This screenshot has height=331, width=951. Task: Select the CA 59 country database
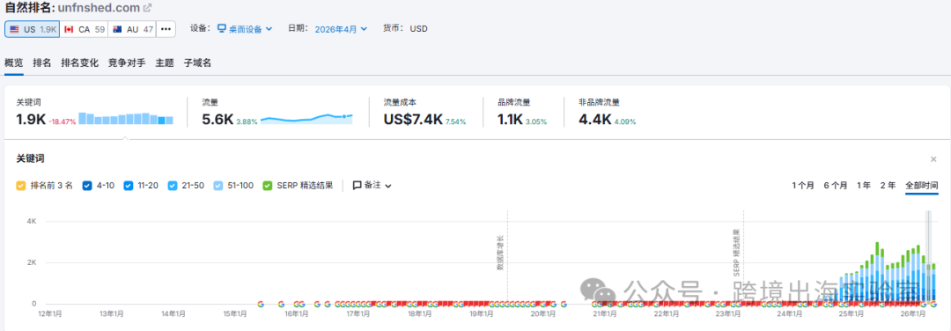84,29
